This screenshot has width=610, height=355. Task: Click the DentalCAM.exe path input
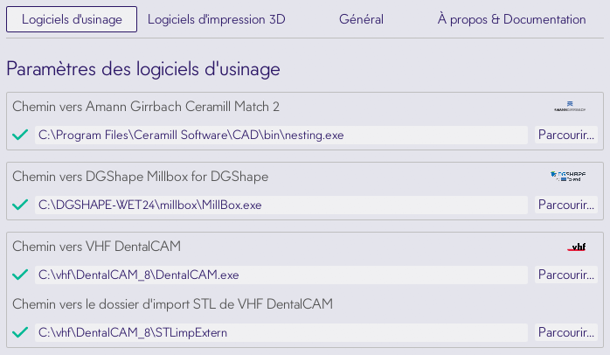pyautogui.click(x=281, y=275)
